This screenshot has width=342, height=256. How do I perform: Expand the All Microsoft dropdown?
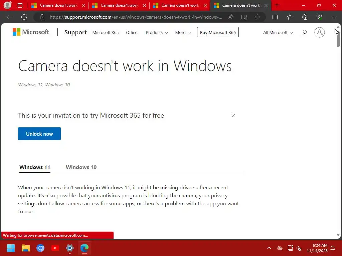278,32
